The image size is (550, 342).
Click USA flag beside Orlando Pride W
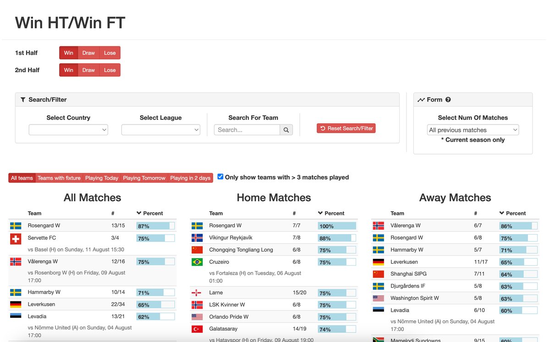(197, 317)
